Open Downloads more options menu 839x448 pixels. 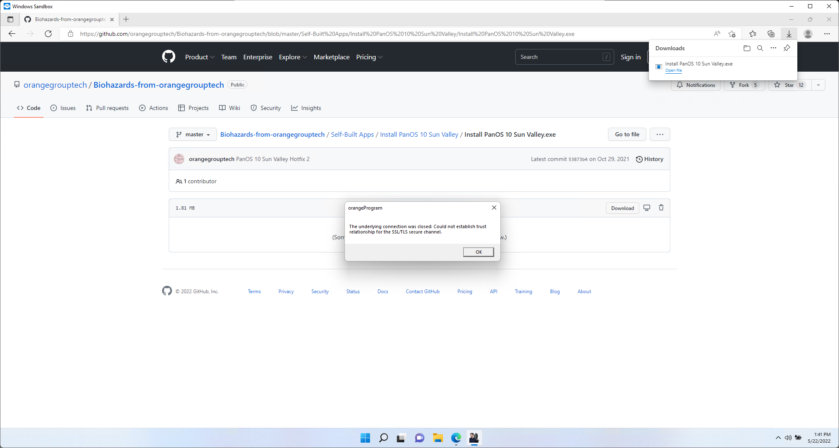coord(773,48)
